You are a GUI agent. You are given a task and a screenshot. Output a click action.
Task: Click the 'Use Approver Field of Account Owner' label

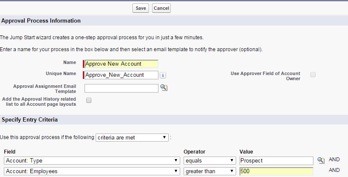(265, 76)
